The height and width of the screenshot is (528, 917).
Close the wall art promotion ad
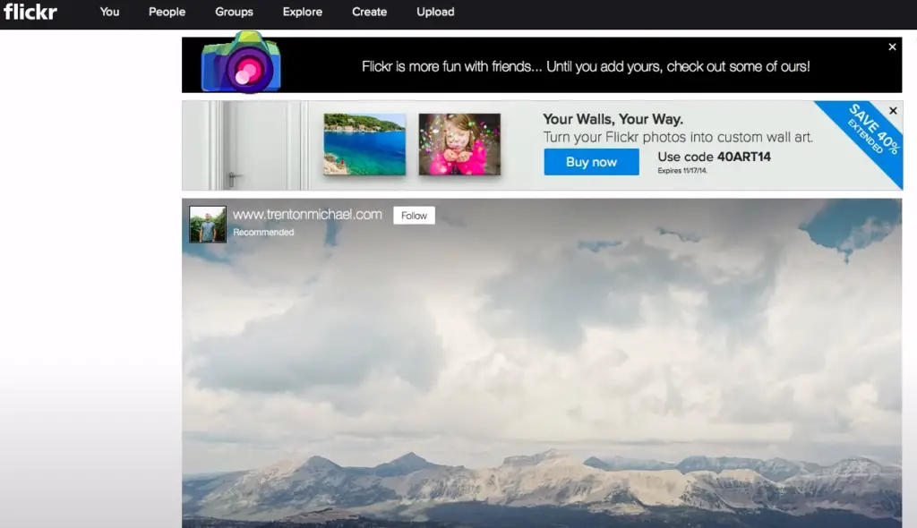pyautogui.click(x=893, y=111)
